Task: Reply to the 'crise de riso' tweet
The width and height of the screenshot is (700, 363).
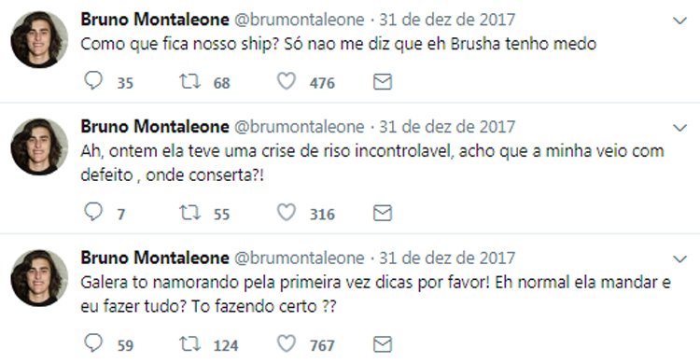Action: pyautogui.click(x=93, y=212)
